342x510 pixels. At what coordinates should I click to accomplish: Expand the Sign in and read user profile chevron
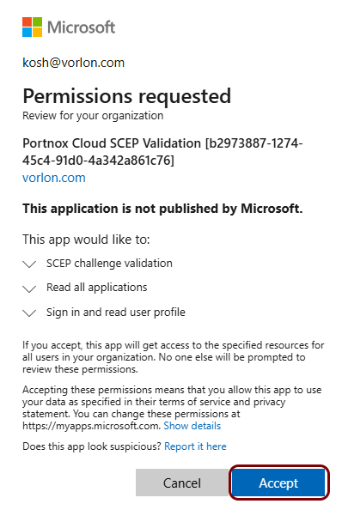29,313
